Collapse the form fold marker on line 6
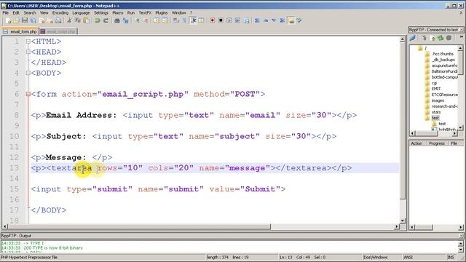Screen dimensions: 466x262 click(x=28, y=94)
